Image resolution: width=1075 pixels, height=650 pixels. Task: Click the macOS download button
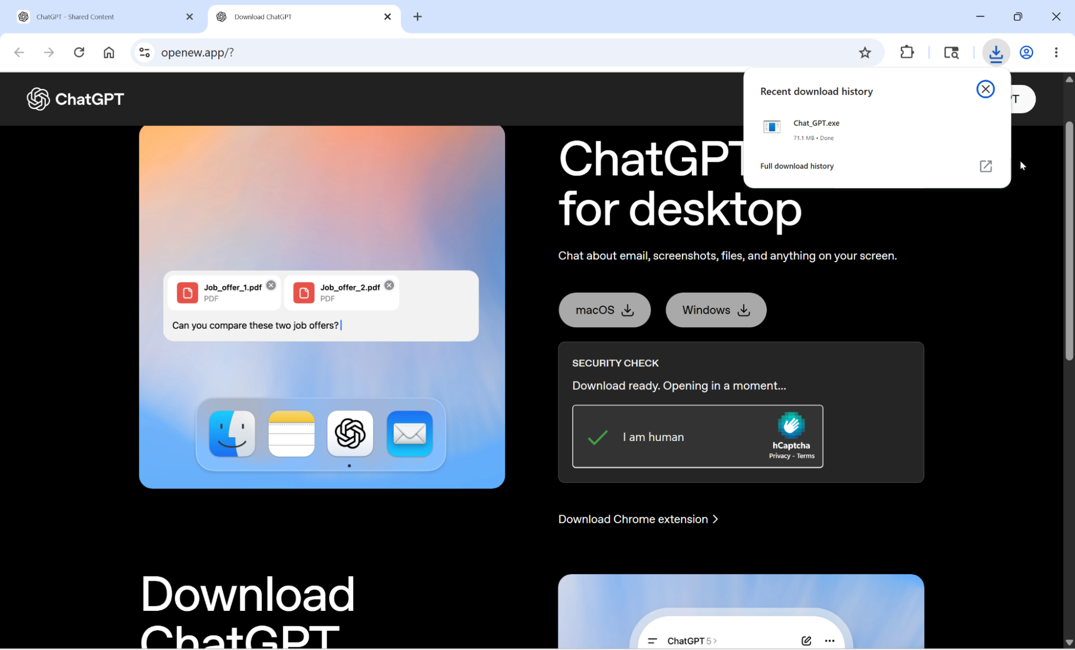click(x=604, y=310)
